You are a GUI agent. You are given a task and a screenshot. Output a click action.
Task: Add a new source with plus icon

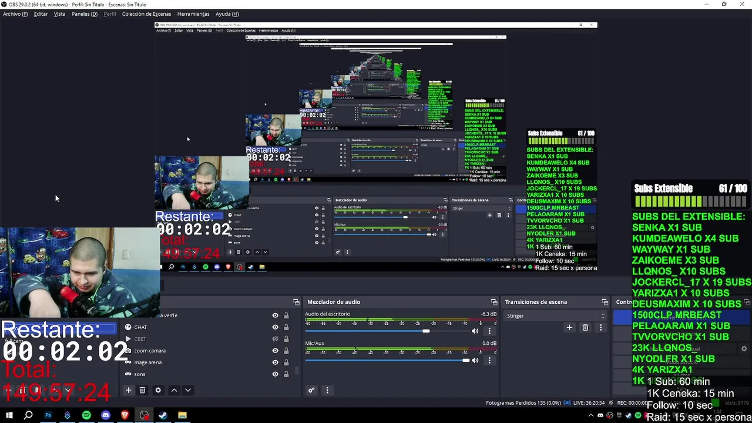[x=128, y=390]
